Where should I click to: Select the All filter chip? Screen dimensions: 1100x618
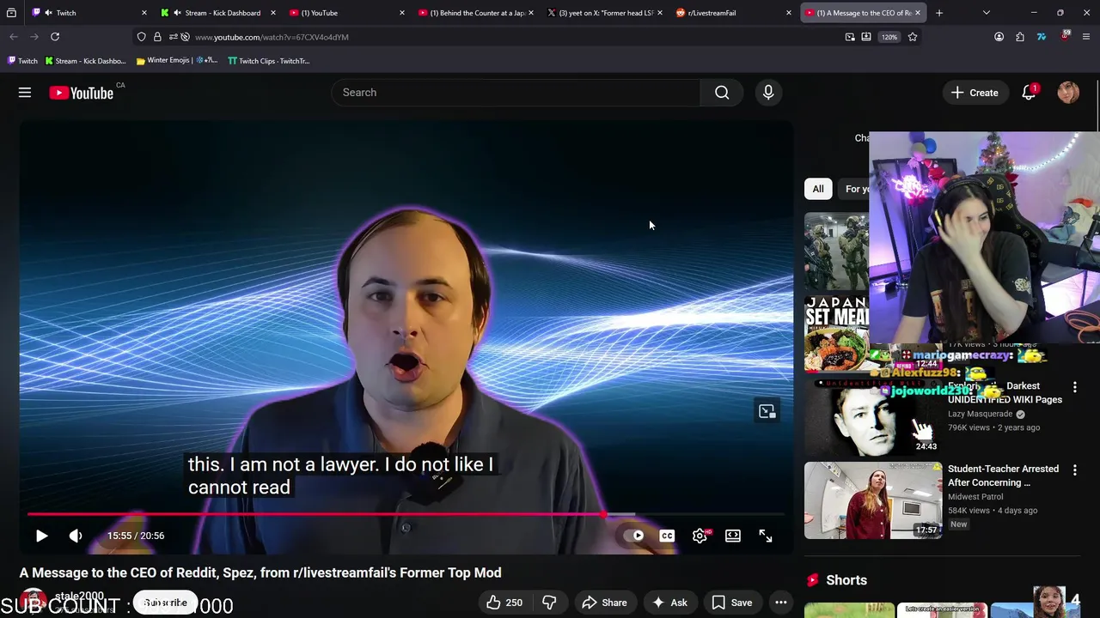818,189
